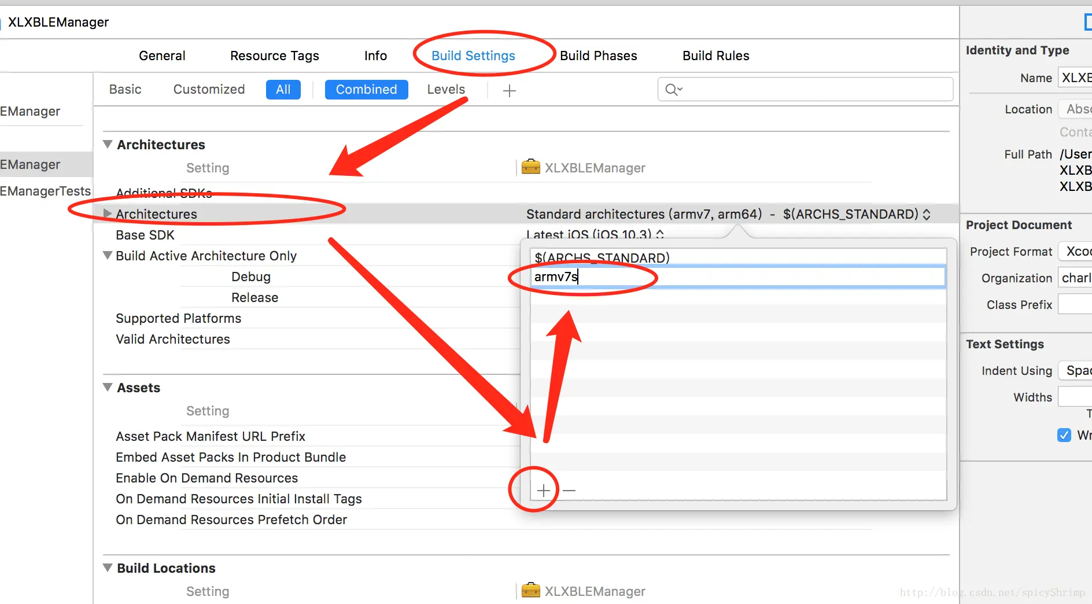Select Embed Asset Packs In Product Bundle
This screenshot has width=1092, height=604.
[x=231, y=457]
